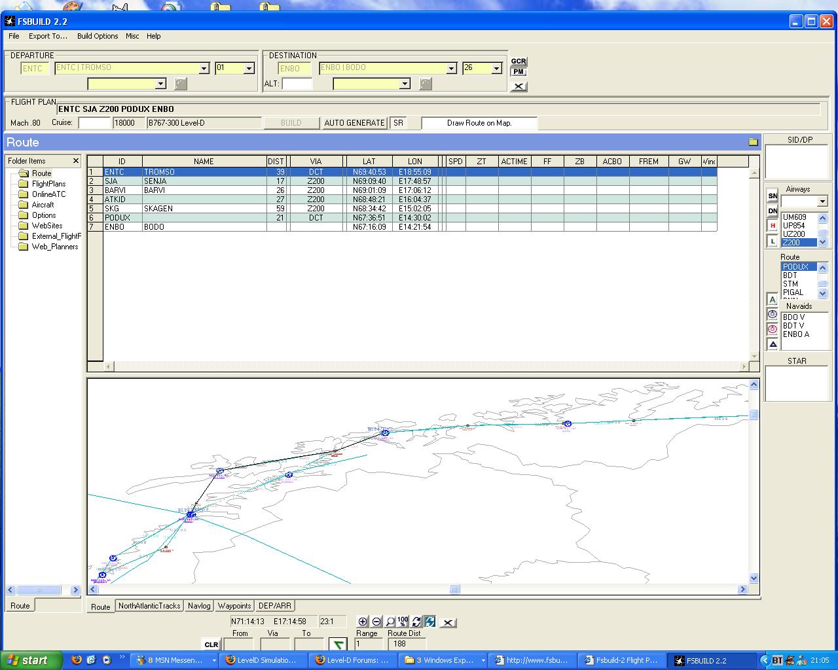Switch to the NorthAtlanticTracks tab

[x=149, y=606]
